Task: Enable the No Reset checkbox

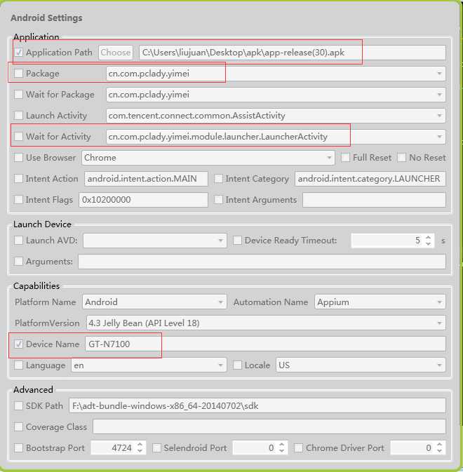Action: point(401,157)
